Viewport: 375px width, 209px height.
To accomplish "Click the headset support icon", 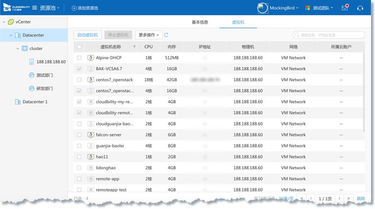I will (x=360, y=8).
